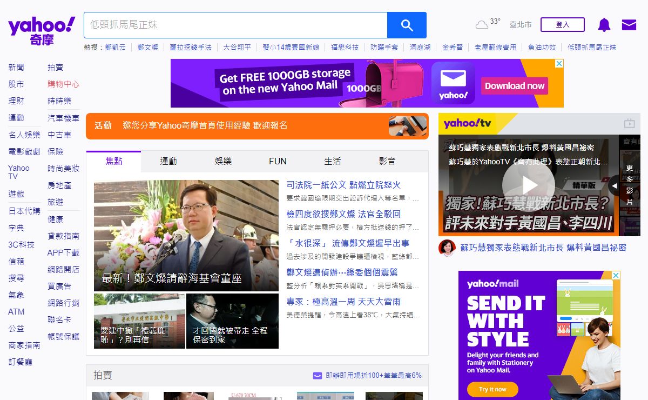648x400 pixels.
Task: Click the blue search magnifier button
Action: 407,25
